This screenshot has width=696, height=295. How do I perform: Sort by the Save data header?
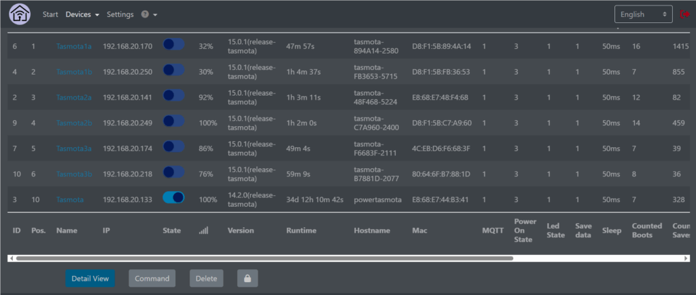583,231
